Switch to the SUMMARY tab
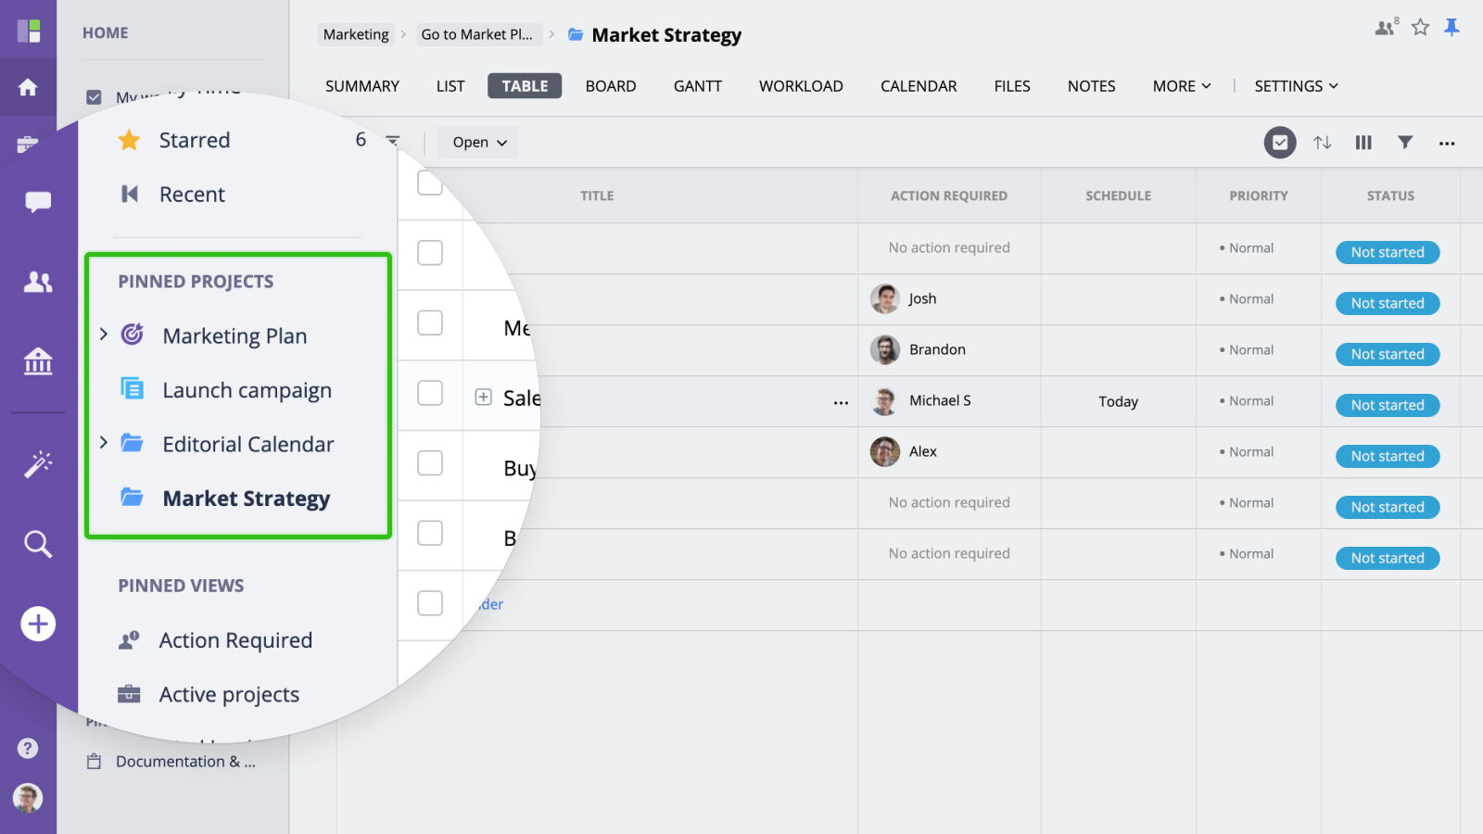The image size is (1483, 834). pyautogui.click(x=362, y=86)
